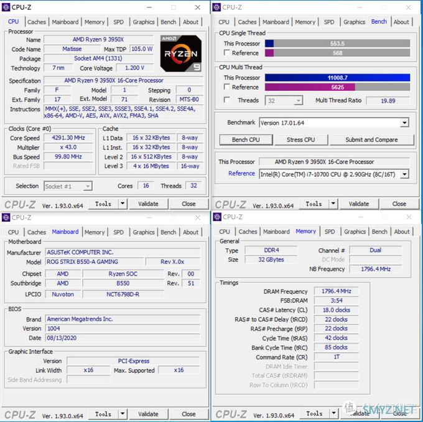
Task: Click CPU-Z app icon in the Bench window title bar
Action: (x=216, y=7)
